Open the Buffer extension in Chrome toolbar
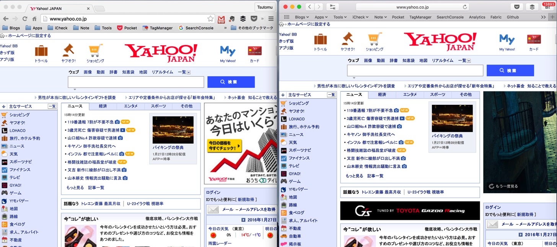The height and width of the screenshot is (247, 557). tap(243, 18)
